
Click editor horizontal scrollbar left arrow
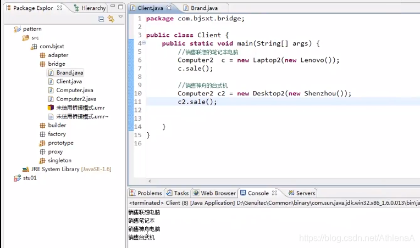150,181
